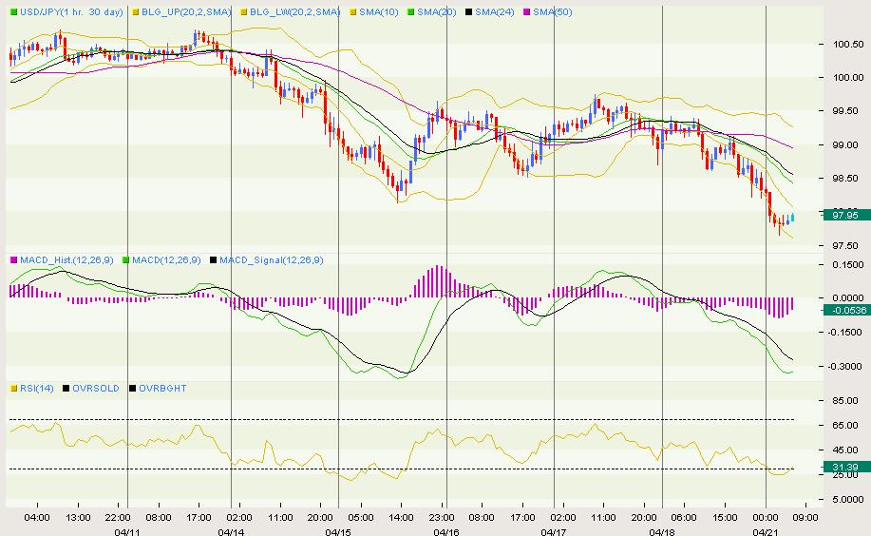Click the 100.00 price axis label
The image size is (871, 536).
click(848, 78)
